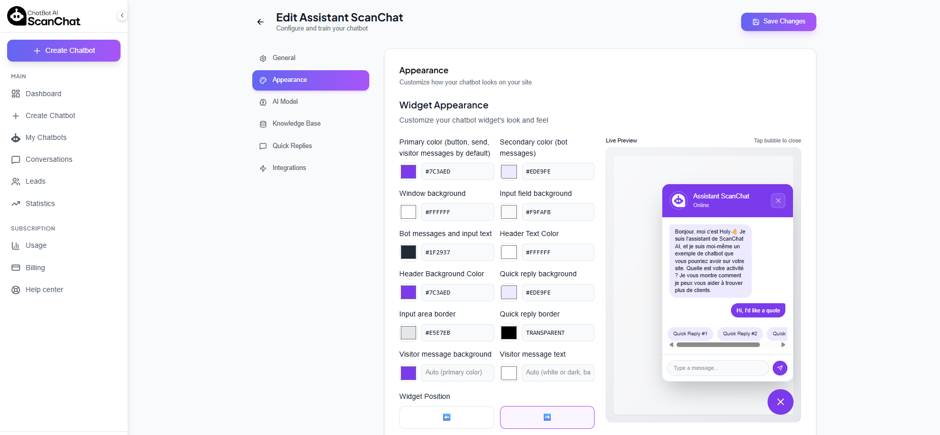Open Dashboard from the sidebar

pyautogui.click(x=43, y=94)
